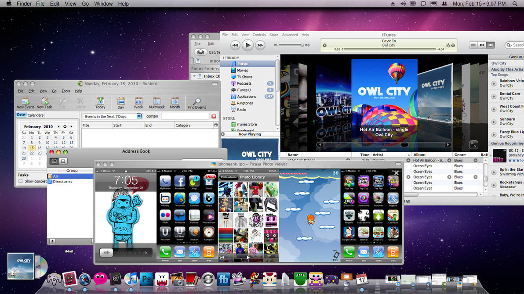The height and width of the screenshot is (294, 524).
Task: Click the green Yoshi dock icon
Action: [300, 279]
